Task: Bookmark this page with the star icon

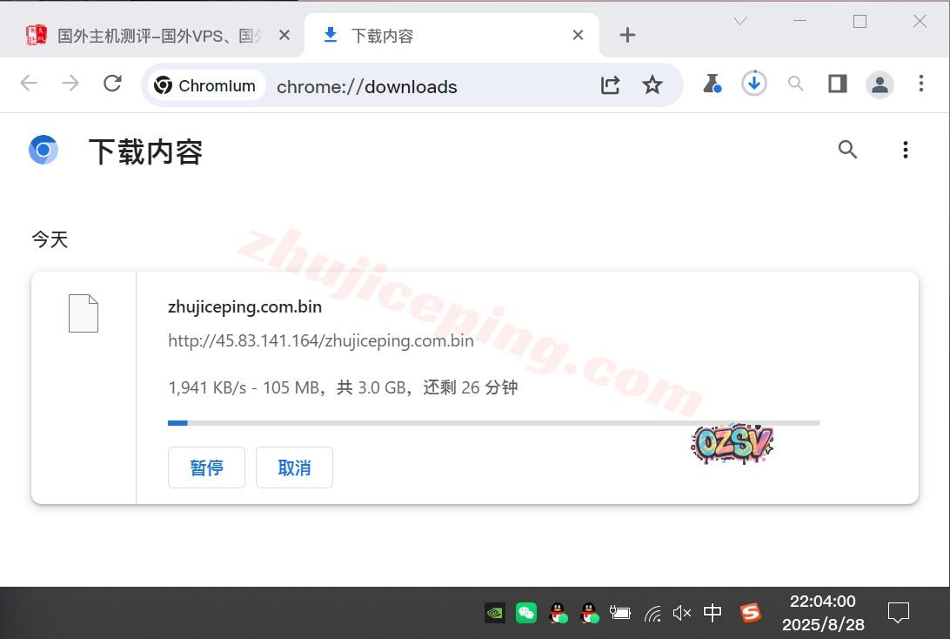Action: click(x=652, y=84)
